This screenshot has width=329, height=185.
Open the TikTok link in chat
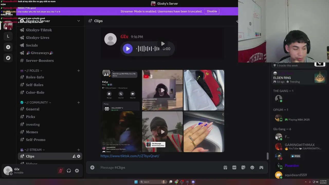pyautogui.click(x=130, y=156)
